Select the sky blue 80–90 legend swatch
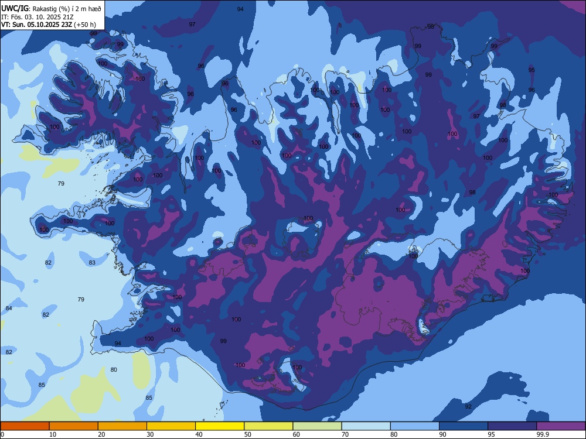This screenshot has height=439, width=586. tap(415, 426)
